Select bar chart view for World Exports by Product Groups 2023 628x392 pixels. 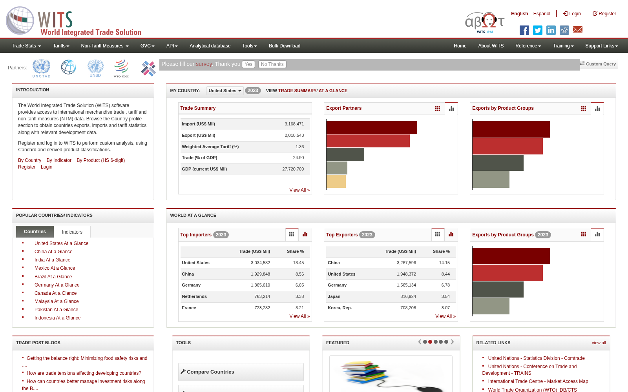(597, 234)
